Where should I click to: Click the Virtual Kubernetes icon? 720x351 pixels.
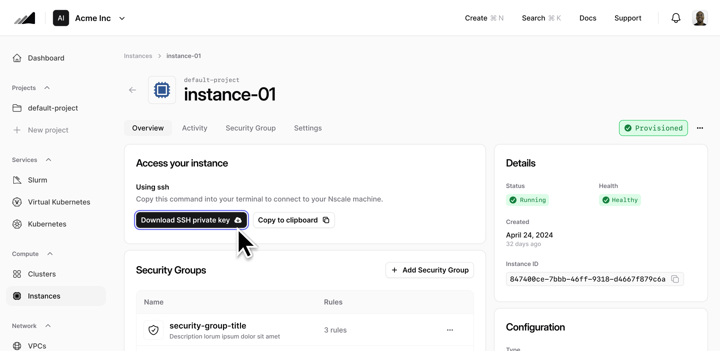[x=17, y=202]
